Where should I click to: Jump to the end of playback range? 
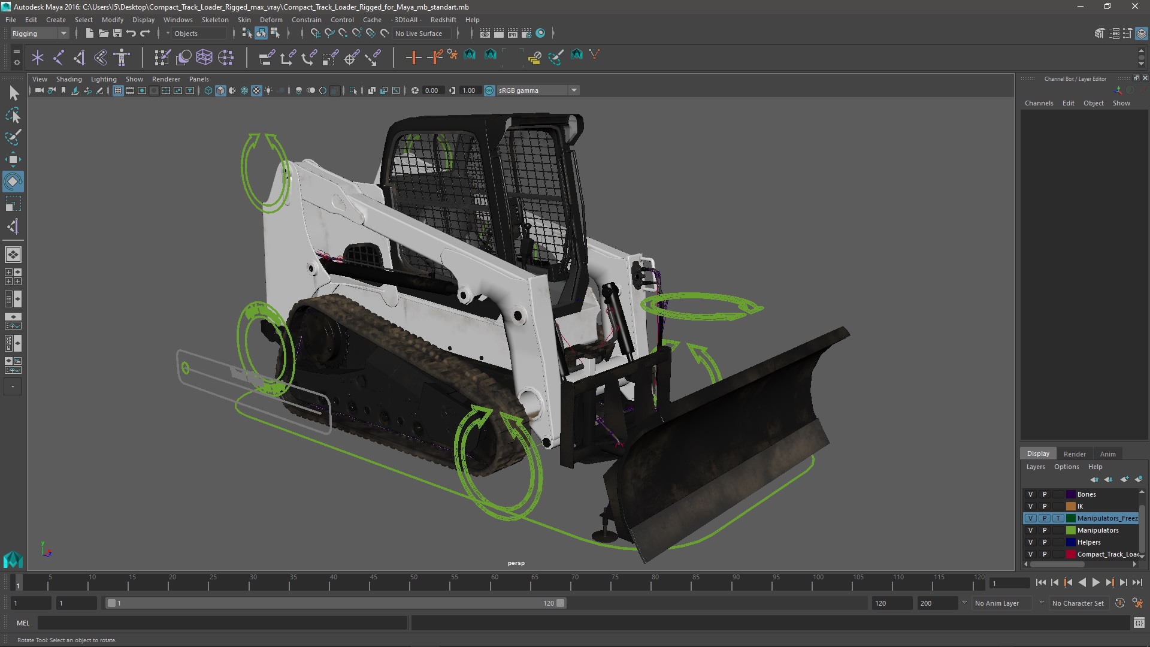tap(1137, 582)
